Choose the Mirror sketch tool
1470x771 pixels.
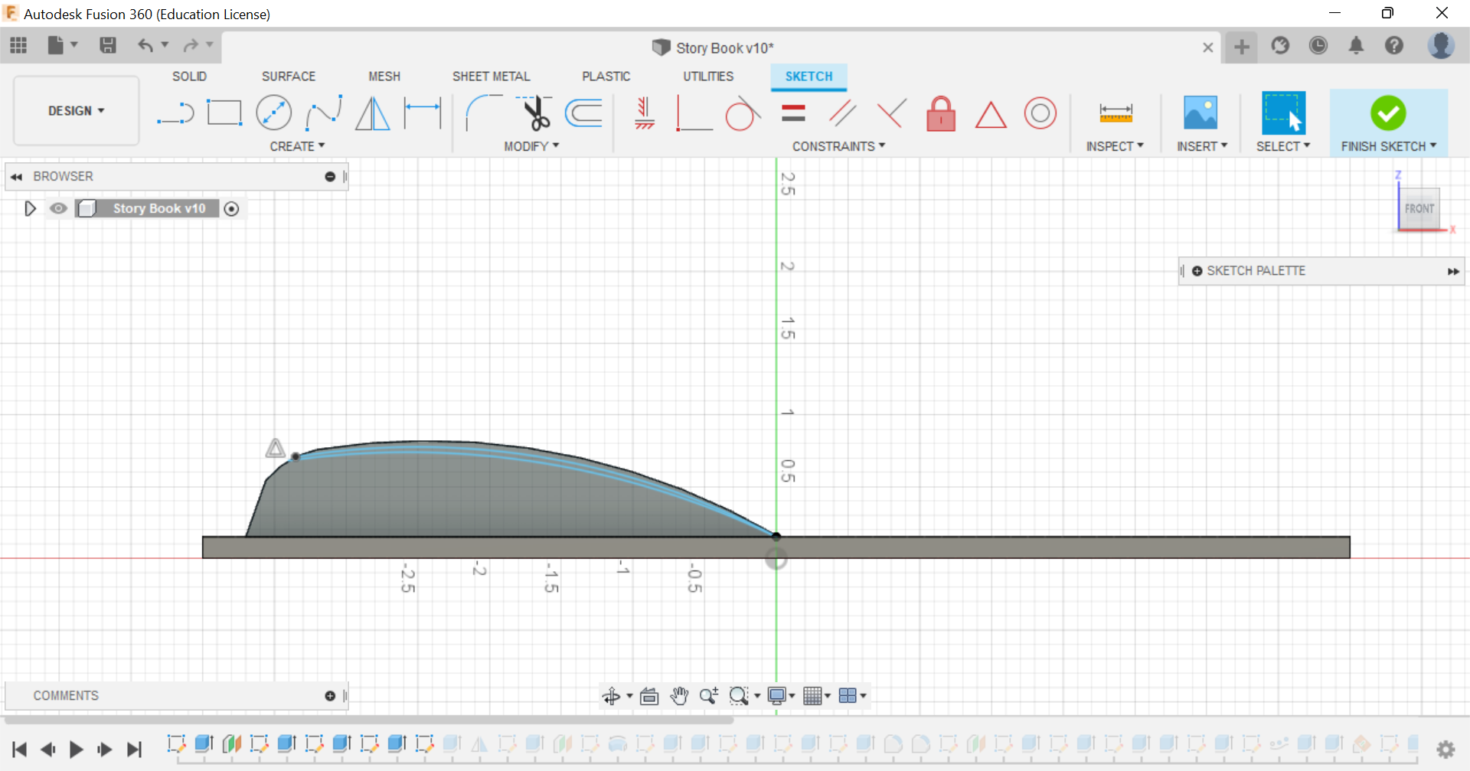click(373, 113)
